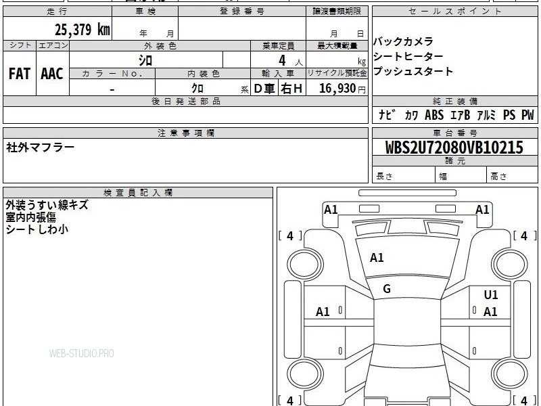Click the 車検 header cell

point(145,12)
